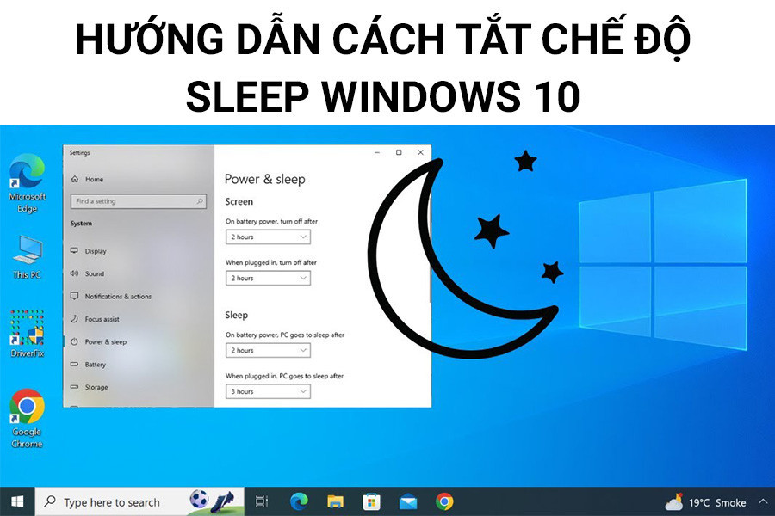Open Focus assist settings
This screenshot has width=775, height=516.
(139, 319)
